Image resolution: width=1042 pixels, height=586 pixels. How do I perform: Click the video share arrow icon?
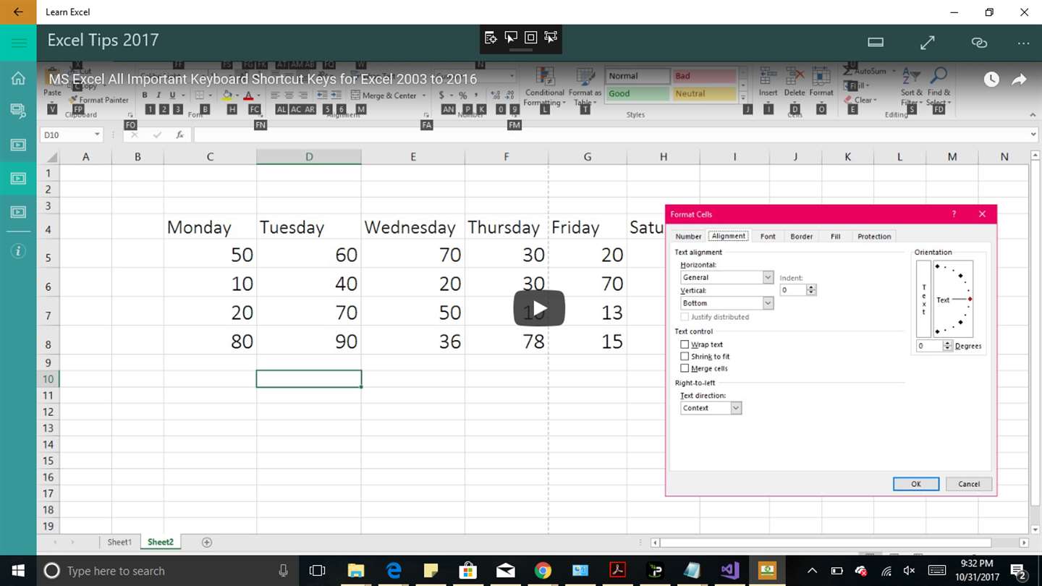1020,80
